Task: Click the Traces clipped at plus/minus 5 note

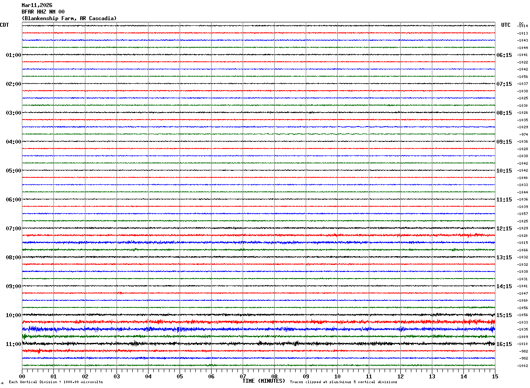Action: [343, 382]
